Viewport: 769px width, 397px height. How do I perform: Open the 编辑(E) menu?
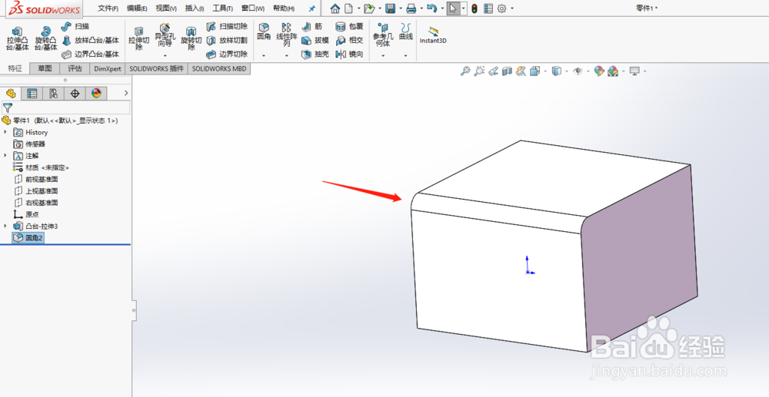click(x=137, y=8)
